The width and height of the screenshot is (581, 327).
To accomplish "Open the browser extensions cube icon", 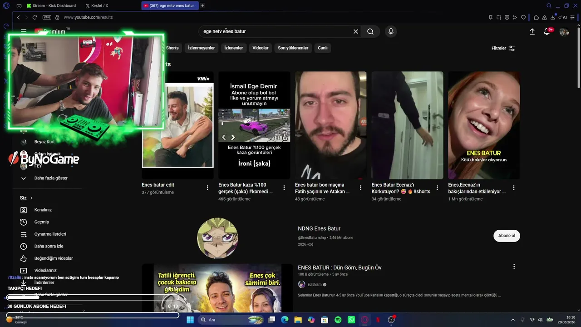I will pos(536,17).
